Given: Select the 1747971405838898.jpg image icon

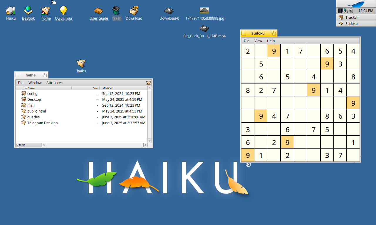Looking at the screenshot, I should click(204, 11).
